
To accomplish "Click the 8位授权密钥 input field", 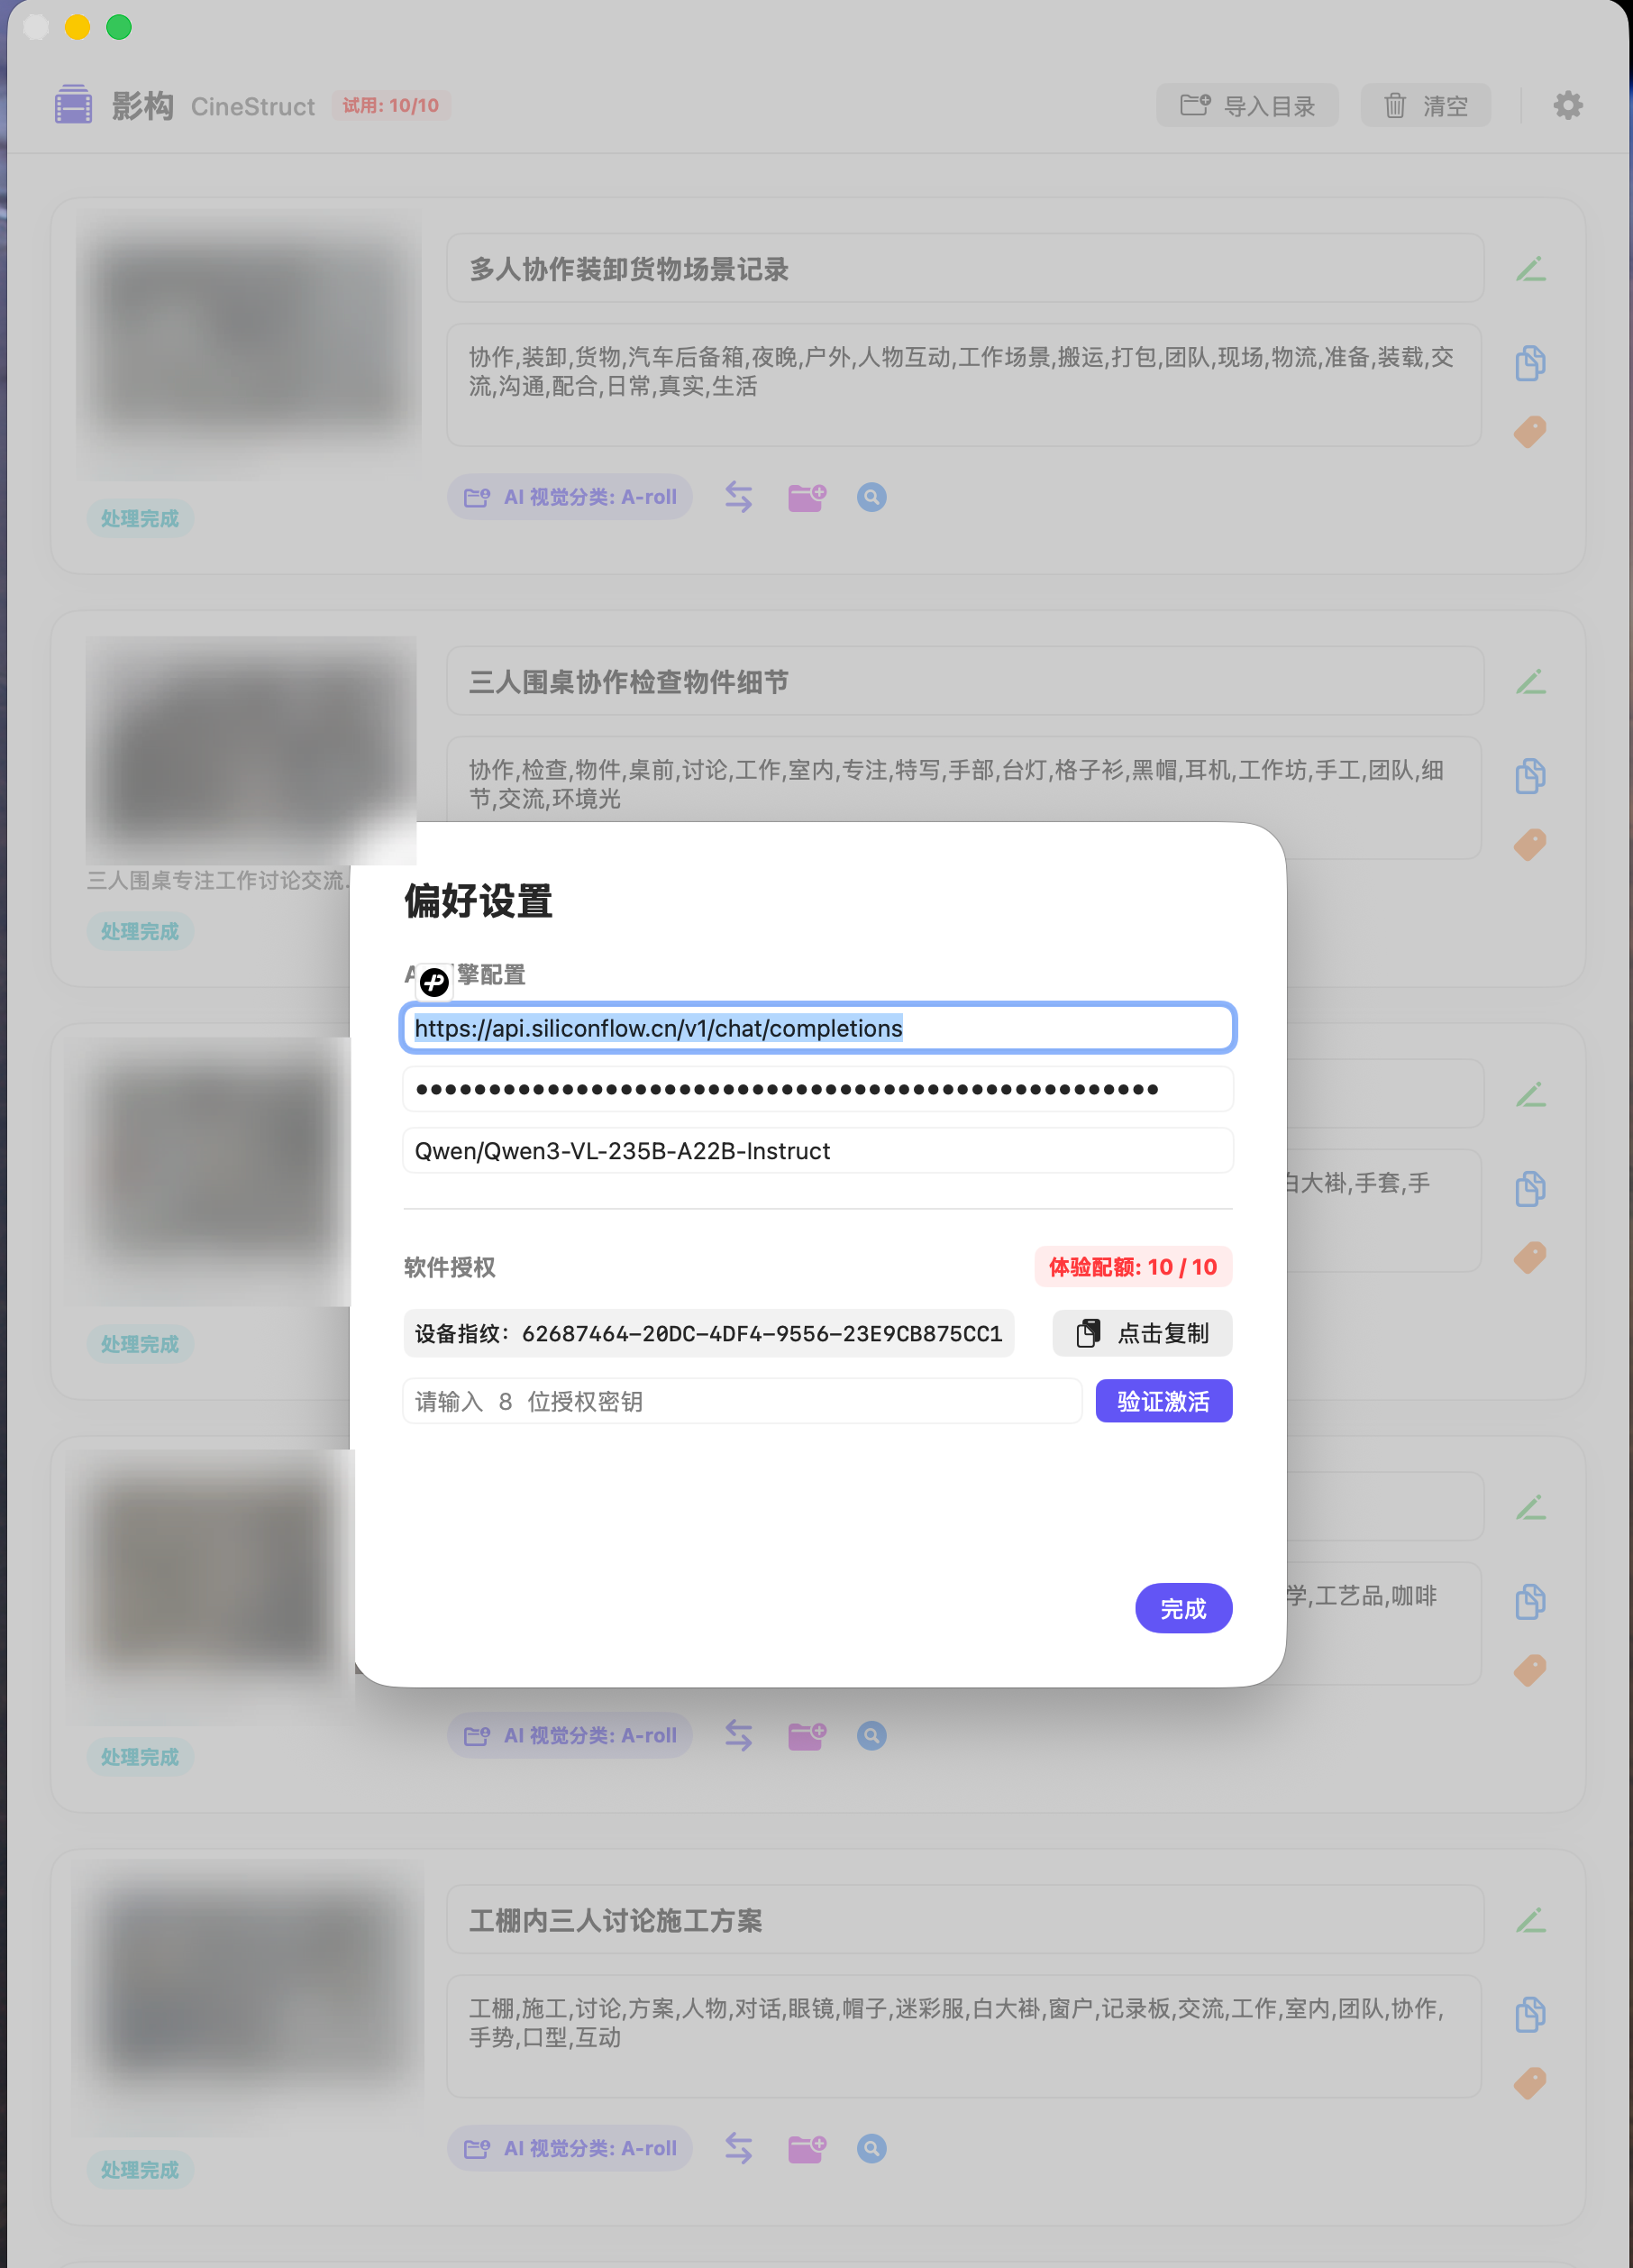I will 742,1401.
